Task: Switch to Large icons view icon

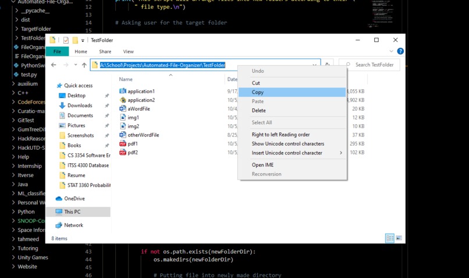Action: click(399, 238)
